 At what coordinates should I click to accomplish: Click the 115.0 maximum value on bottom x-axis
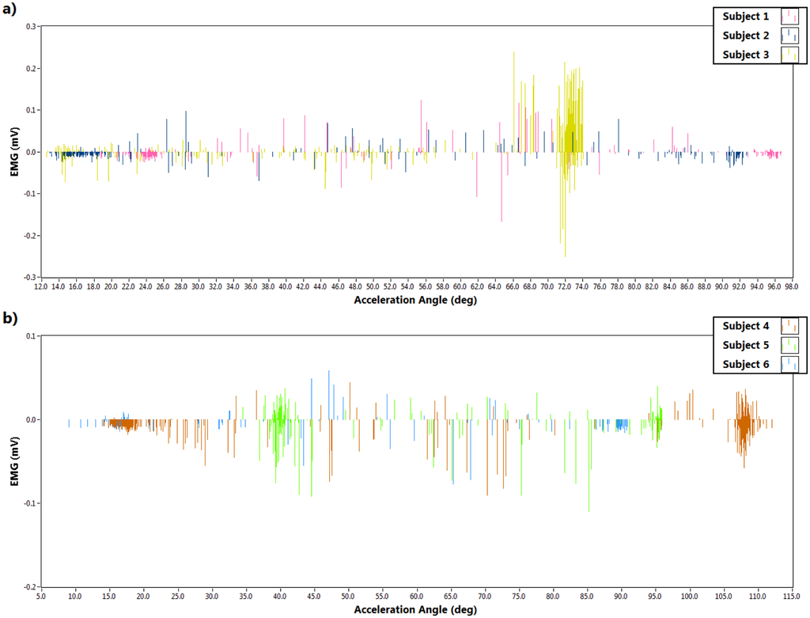pos(790,596)
